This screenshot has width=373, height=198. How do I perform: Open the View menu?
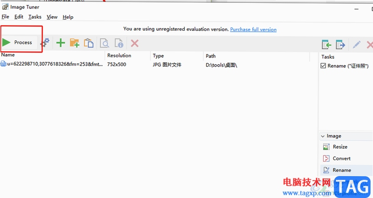pyautogui.click(x=52, y=17)
